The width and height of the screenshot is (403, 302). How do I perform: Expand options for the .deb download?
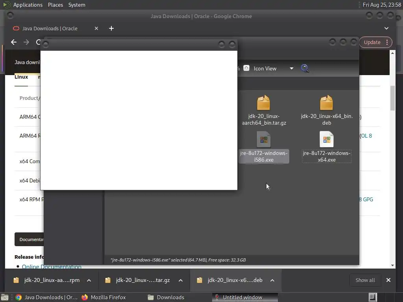click(272, 280)
